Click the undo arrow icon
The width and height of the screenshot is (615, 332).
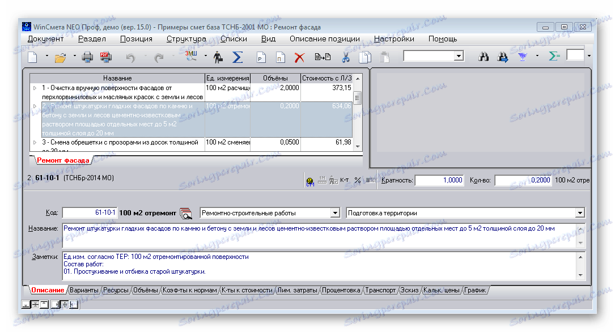[x=130, y=58]
